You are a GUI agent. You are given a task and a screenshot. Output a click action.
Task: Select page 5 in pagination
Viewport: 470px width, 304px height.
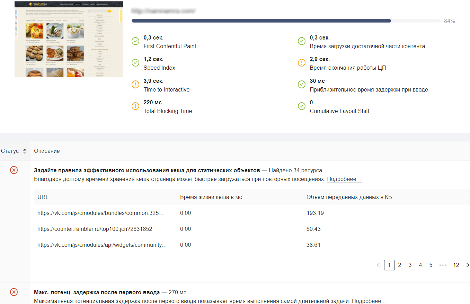click(x=431, y=265)
